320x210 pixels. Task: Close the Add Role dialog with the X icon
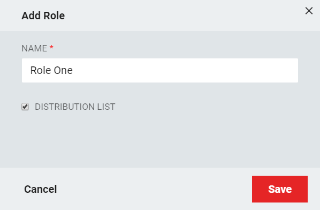(309, 11)
